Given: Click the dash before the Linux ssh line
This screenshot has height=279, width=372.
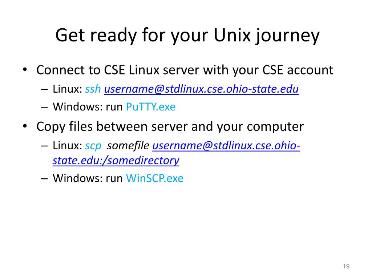Looking at the screenshot, I should click(x=44, y=90).
